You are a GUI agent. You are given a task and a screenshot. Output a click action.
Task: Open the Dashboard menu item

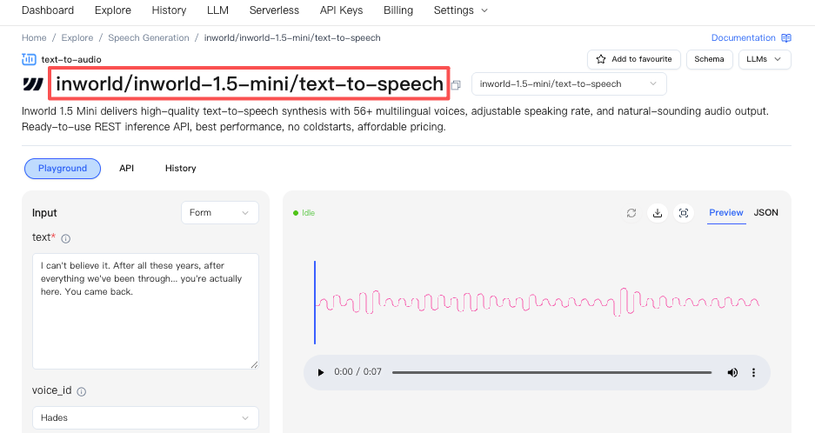pyautogui.click(x=48, y=10)
